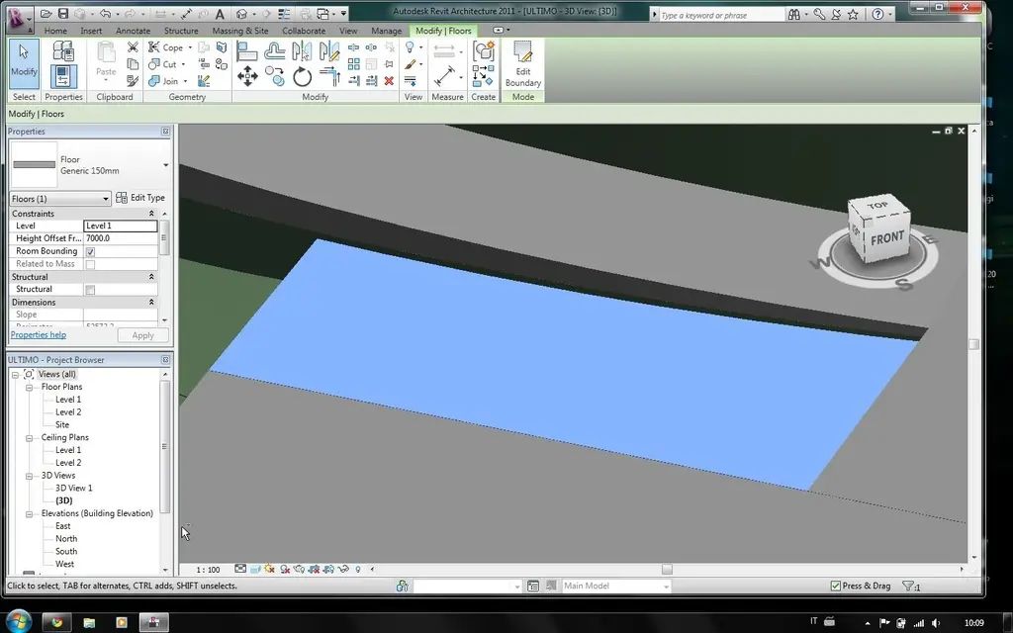Click Edit Boundary in Mode panel
The image size is (1013, 633).
click(x=523, y=63)
